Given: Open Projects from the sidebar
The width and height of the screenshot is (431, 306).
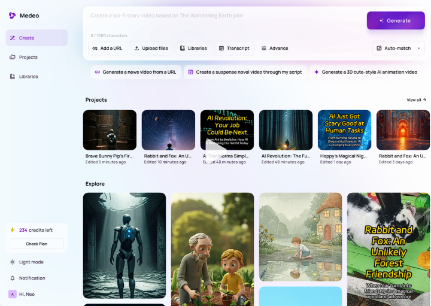Looking at the screenshot, I should click(37, 57).
